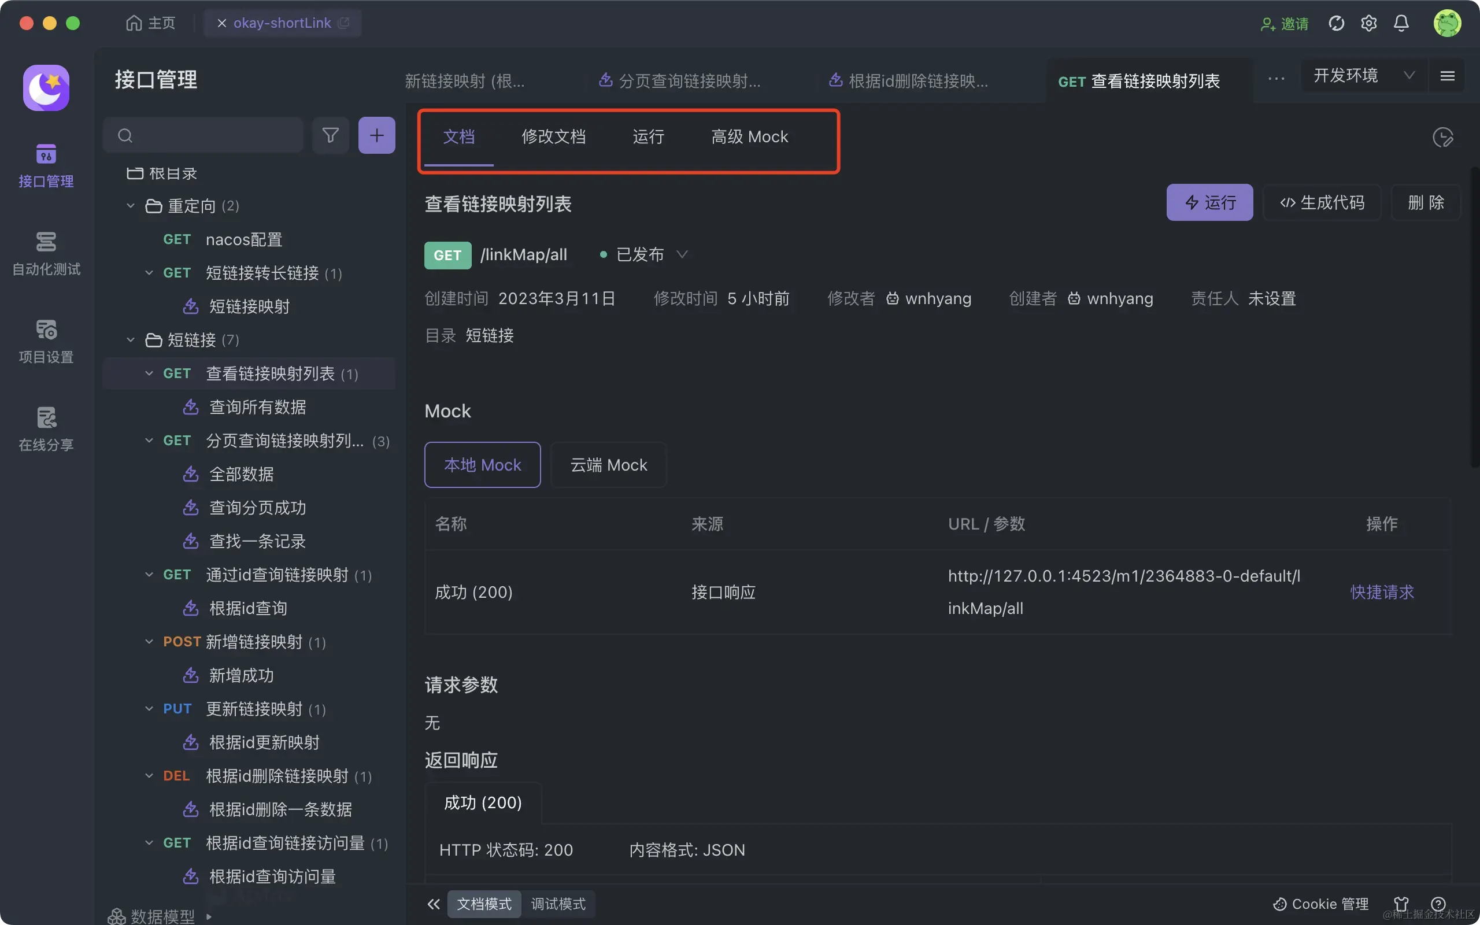
Task: Switch to 调试模式 at the bottom
Action: (x=558, y=904)
